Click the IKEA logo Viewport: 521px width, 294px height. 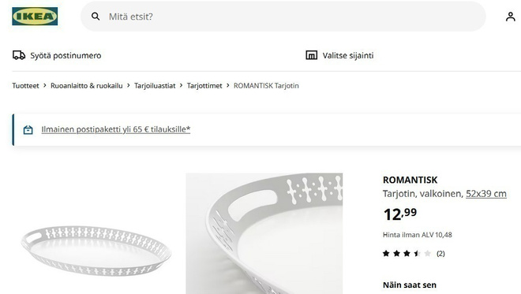pyautogui.click(x=35, y=17)
